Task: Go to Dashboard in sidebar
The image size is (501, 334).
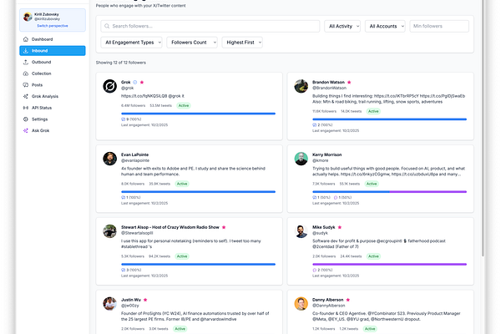Action: 53,39
